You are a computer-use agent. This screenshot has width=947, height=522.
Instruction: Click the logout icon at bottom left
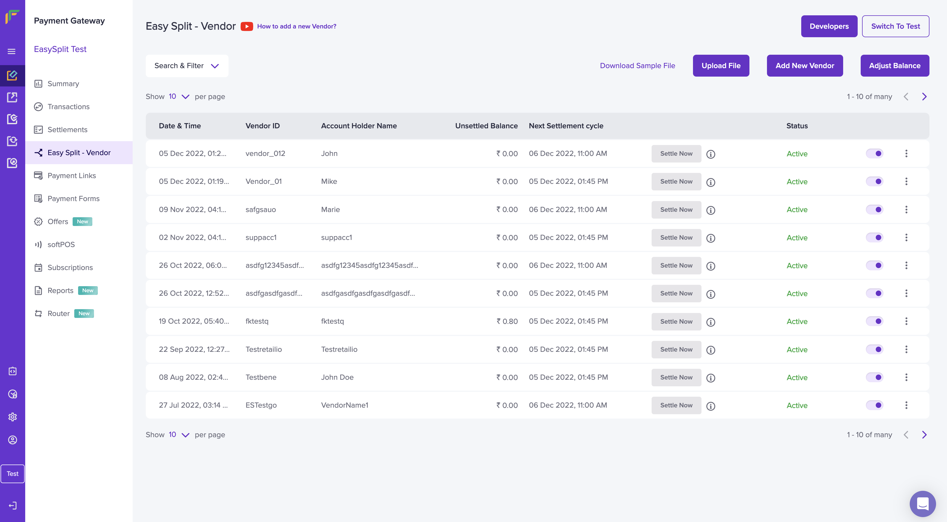(13, 506)
